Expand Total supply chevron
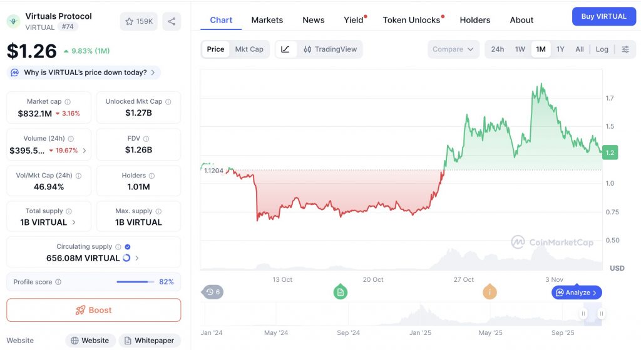The height and width of the screenshot is (350, 641). 74,222
